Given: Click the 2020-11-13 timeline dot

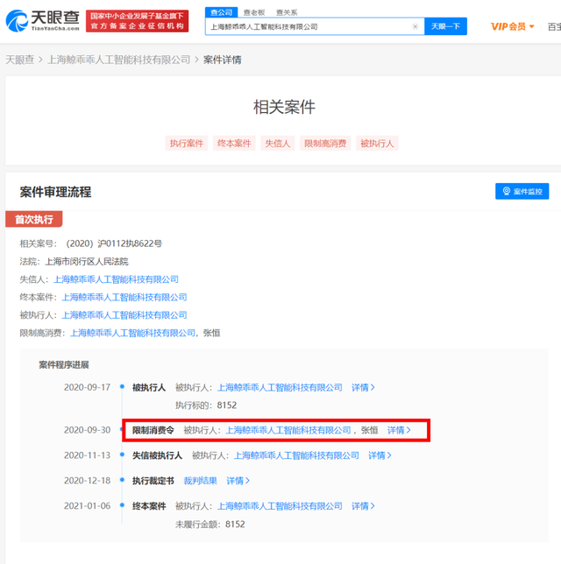Looking at the screenshot, I should click(x=122, y=455).
